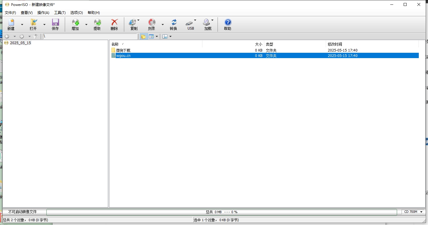
Task: Expand the 增加 dropdown arrow
Action: click(x=86, y=25)
